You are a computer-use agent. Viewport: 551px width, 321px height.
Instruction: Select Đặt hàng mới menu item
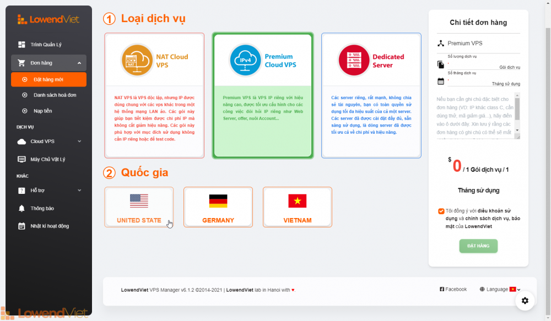pyautogui.click(x=48, y=80)
